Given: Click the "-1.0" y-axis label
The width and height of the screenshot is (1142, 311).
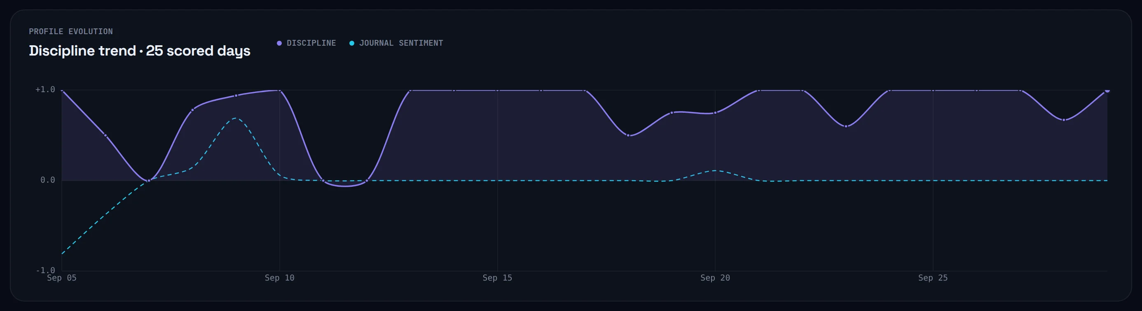Looking at the screenshot, I should (46, 270).
